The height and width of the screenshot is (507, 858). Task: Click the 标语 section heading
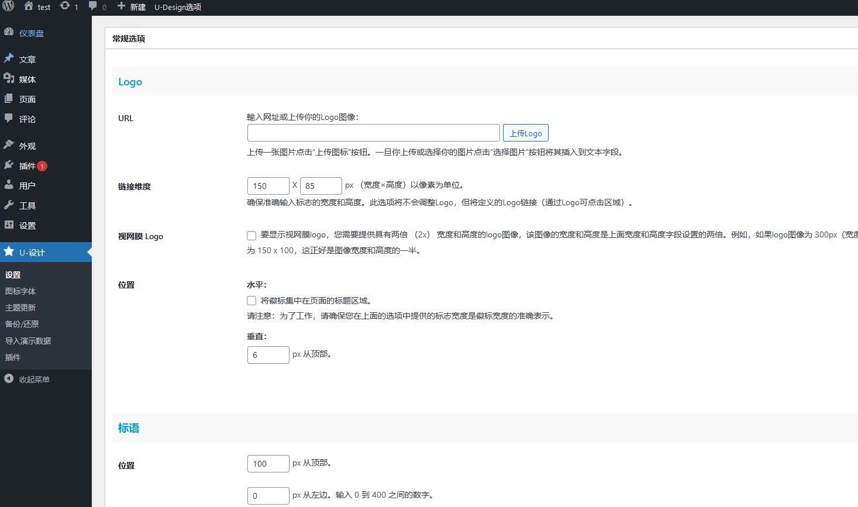tap(129, 428)
